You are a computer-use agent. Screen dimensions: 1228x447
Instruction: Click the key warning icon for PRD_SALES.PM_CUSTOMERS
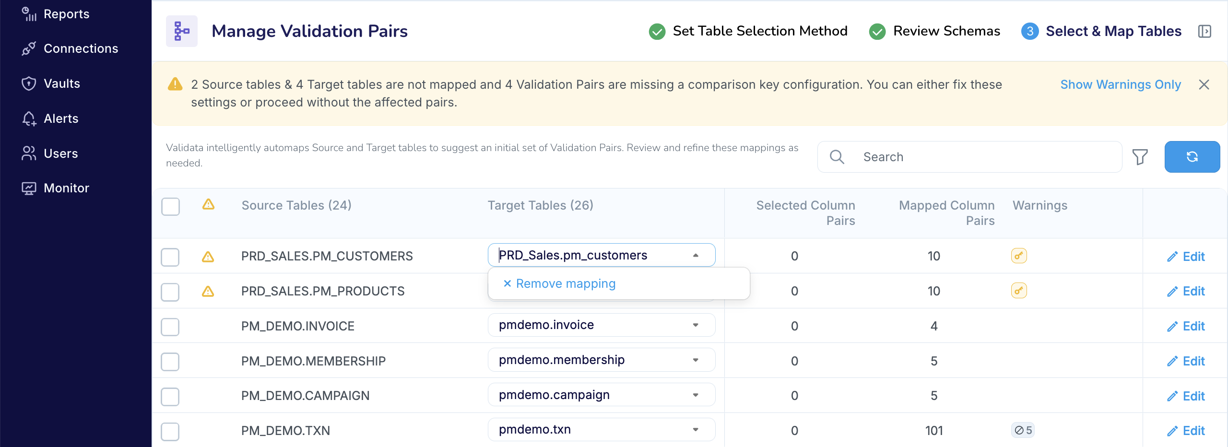[1018, 256]
